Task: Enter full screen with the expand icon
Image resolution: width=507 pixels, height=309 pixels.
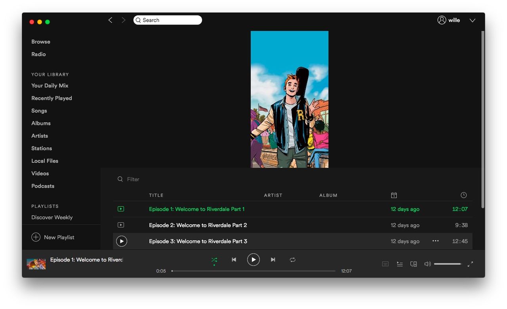Action: click(x=470, y=264)
